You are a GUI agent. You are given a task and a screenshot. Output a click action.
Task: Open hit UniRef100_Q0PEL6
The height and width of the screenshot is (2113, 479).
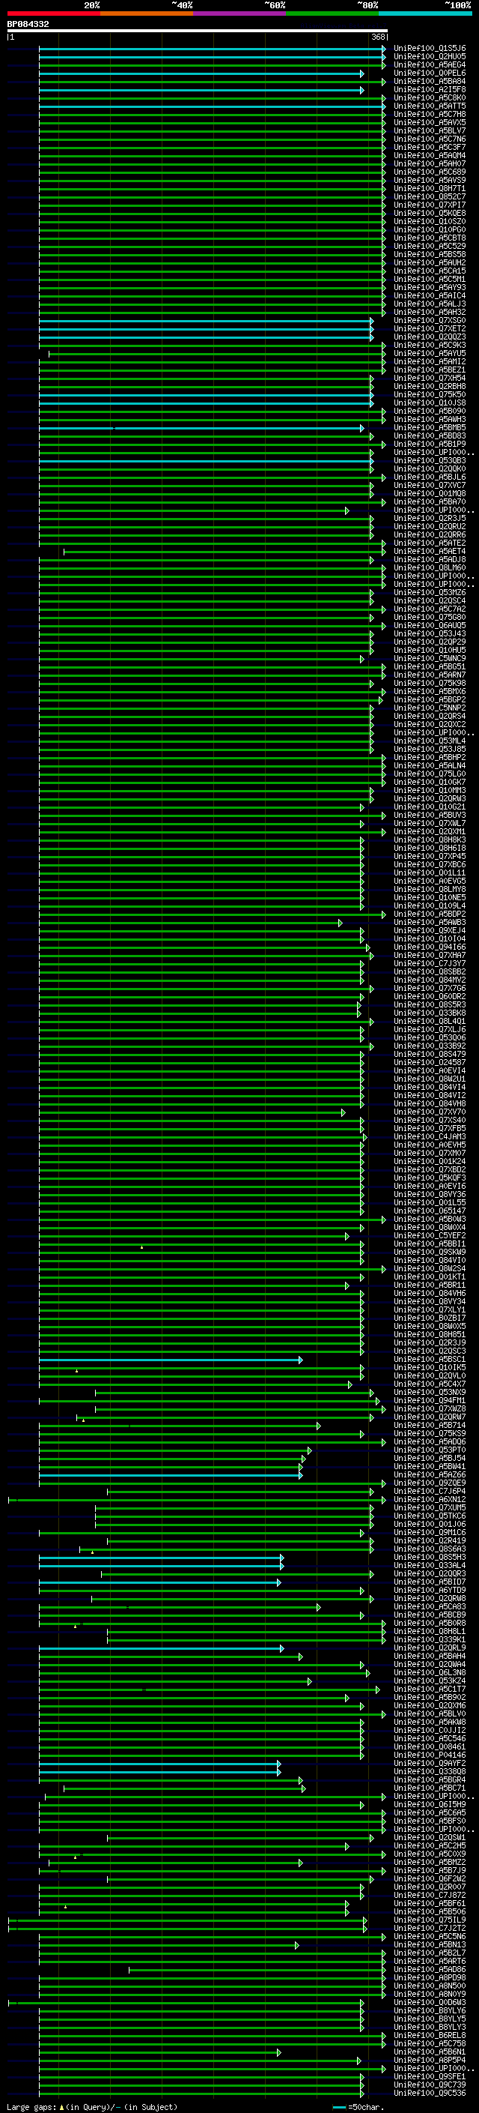click(430, 73)
